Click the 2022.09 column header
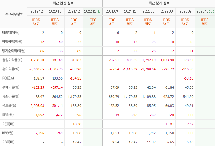 click(x=186, y=11)
